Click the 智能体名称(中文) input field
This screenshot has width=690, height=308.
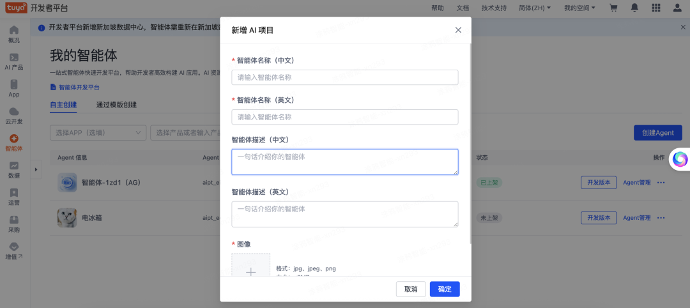coord(344,77)
